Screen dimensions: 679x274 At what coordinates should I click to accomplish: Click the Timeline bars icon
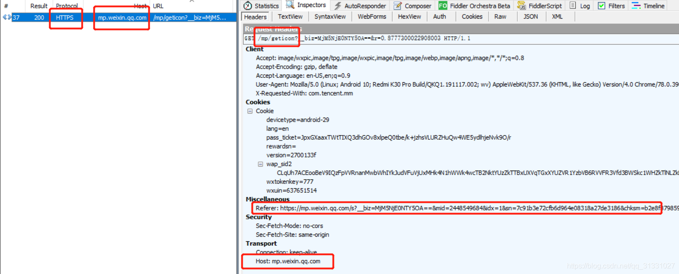[x=636, y=6]
